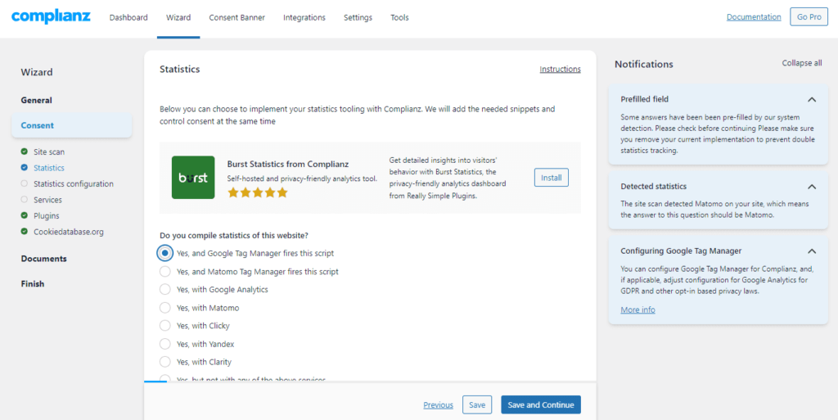The height and width of the screenshot is (420, 838).
Task: Open the Statistics configuration step
Action: tap(73, 184)
